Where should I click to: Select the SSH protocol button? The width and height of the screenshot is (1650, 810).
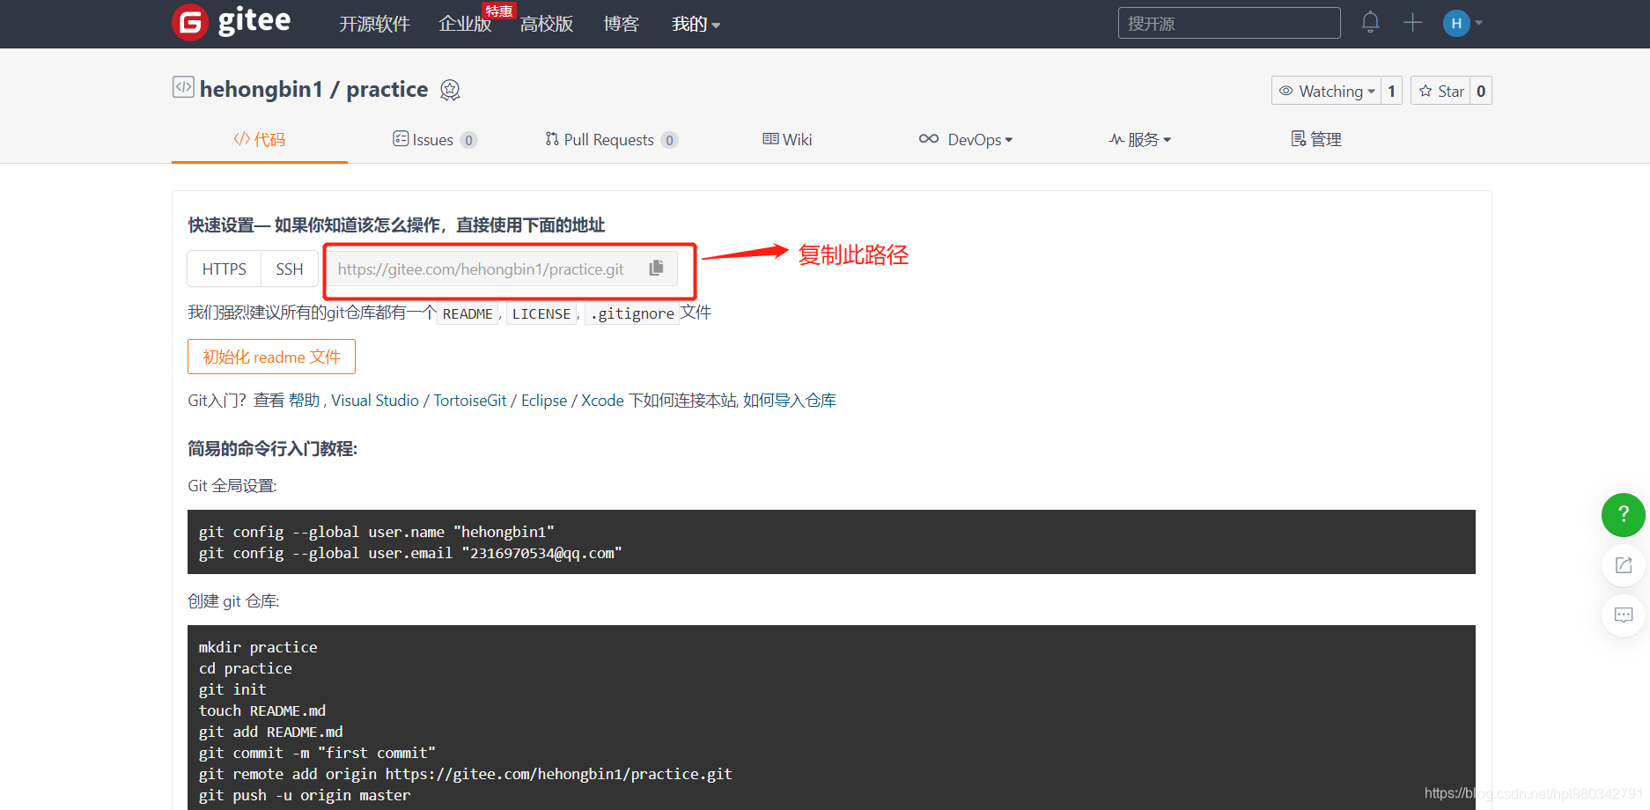point(290,269)
